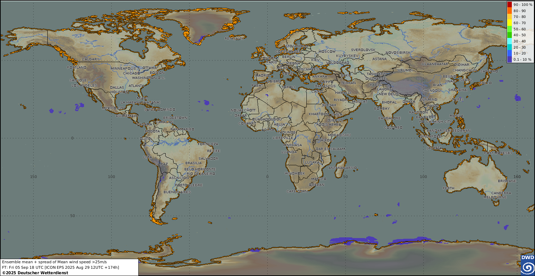The height and width of the screenshot is (276, 535).
Task: Select the teal 20 - 30 legend swatch
Action: click(x=509, y=47)
